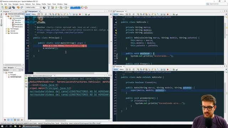228x128 pixels.
Task: Click the red breakpoint icon in Auto.java toolbar
Action: 167,69
